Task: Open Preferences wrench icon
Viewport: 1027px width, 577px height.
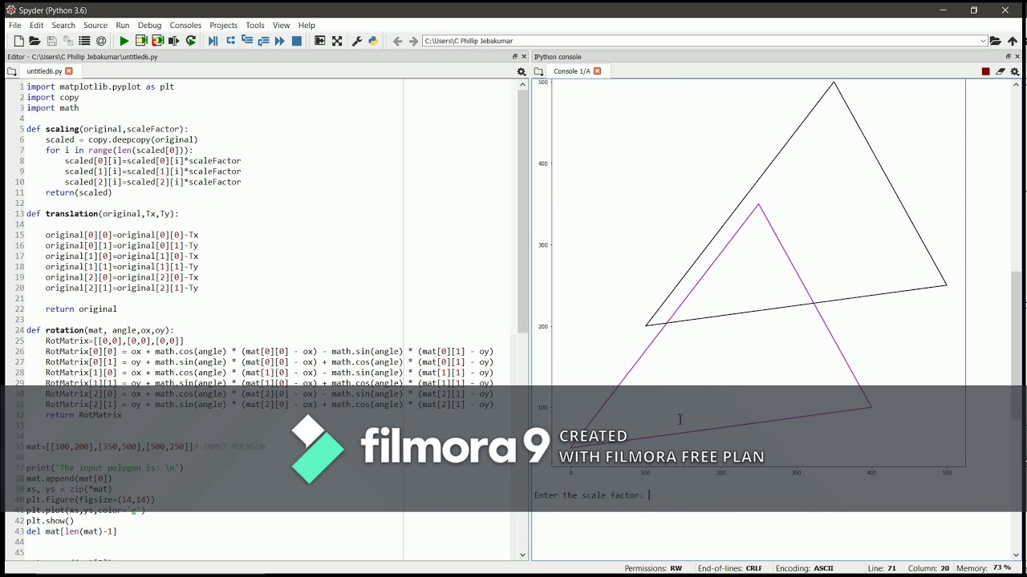Action: click(357, 41)
